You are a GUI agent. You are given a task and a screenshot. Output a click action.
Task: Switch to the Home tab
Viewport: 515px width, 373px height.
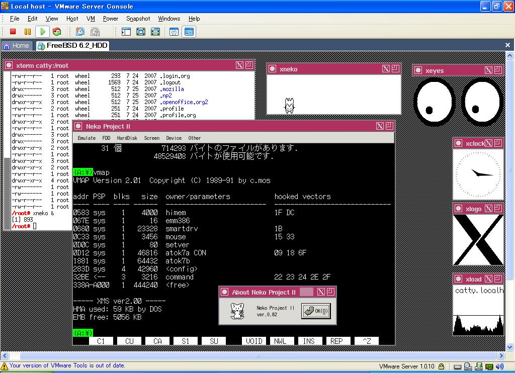(17, 46)
